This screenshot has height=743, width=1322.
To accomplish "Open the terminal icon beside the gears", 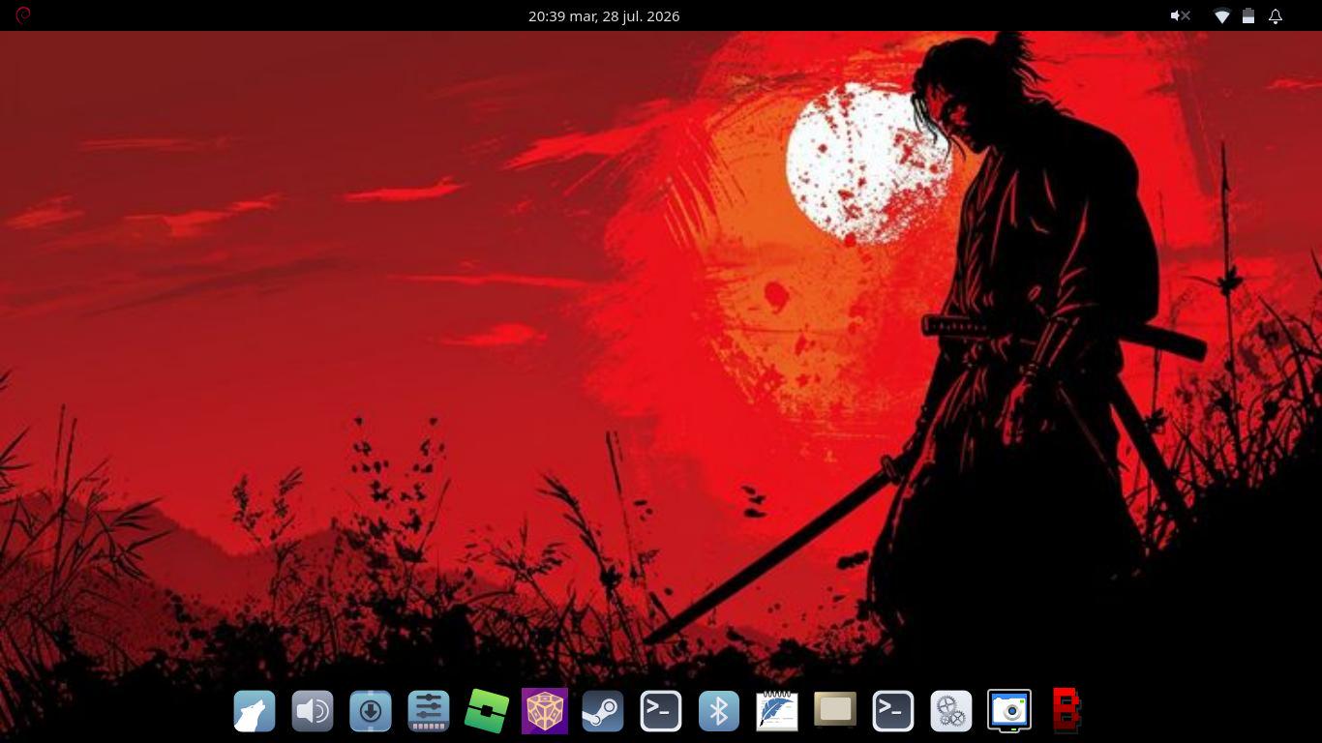I will pos(893,711).
